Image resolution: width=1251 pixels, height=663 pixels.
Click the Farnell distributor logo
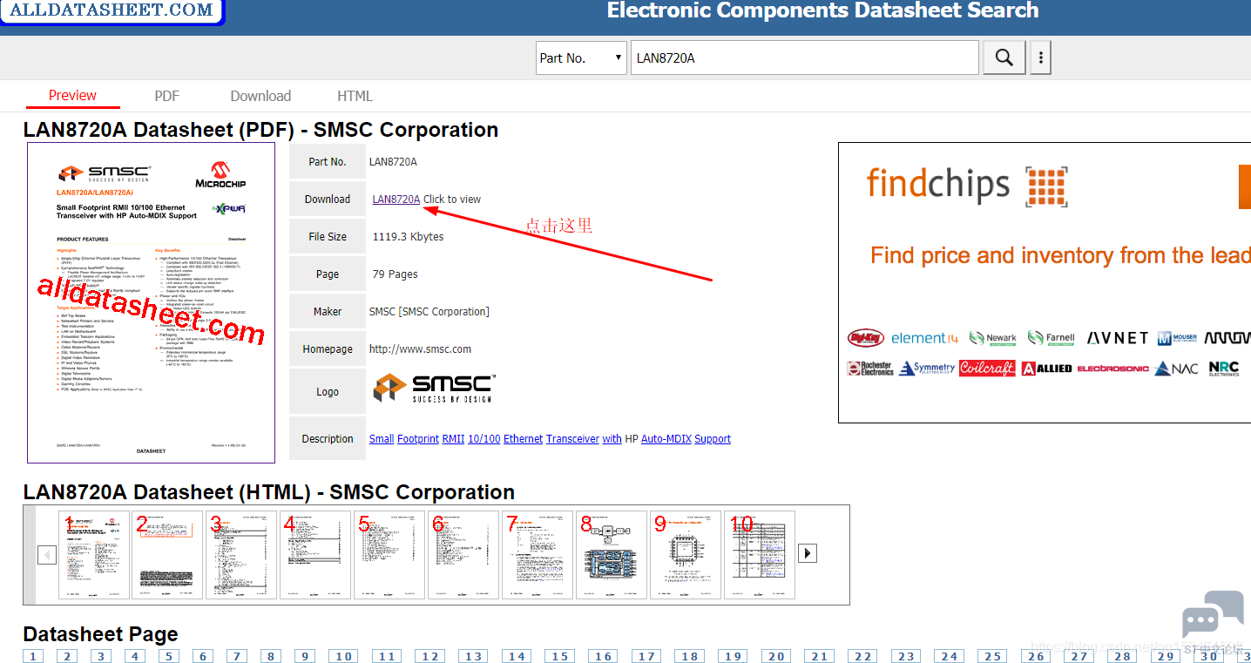1052,338
